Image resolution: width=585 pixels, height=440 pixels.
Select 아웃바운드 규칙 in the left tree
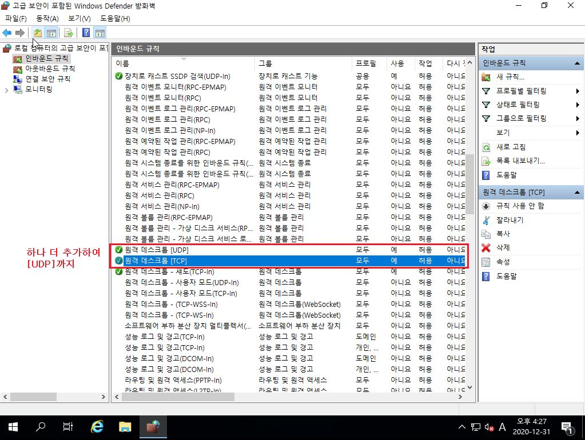click(x=50, y=69)
